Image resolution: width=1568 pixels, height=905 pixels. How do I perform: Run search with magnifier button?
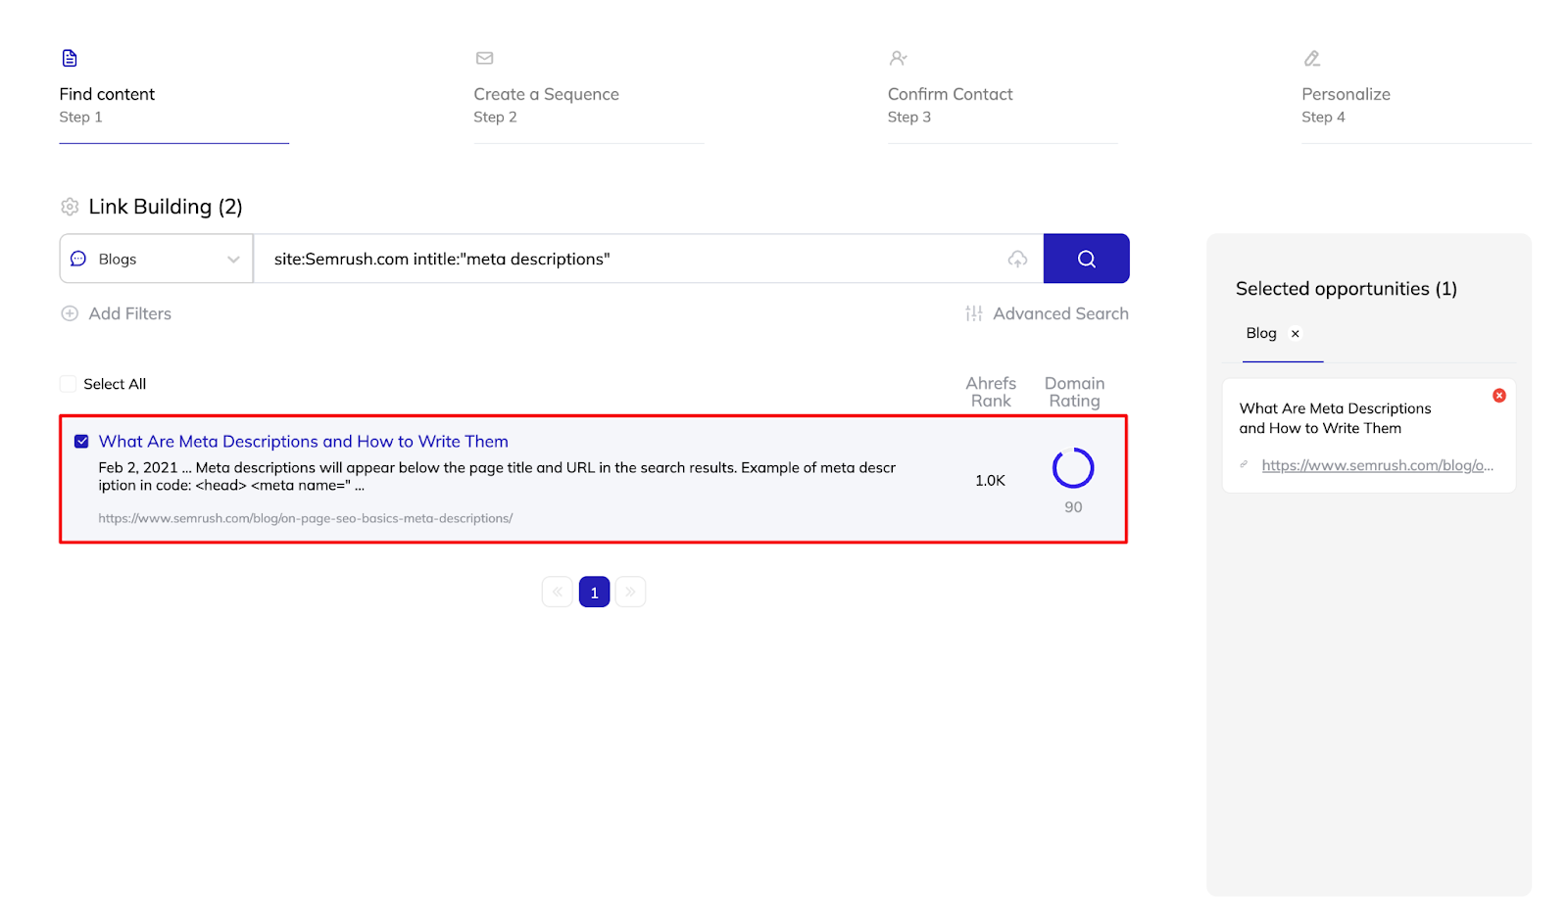coord(1086,259)
